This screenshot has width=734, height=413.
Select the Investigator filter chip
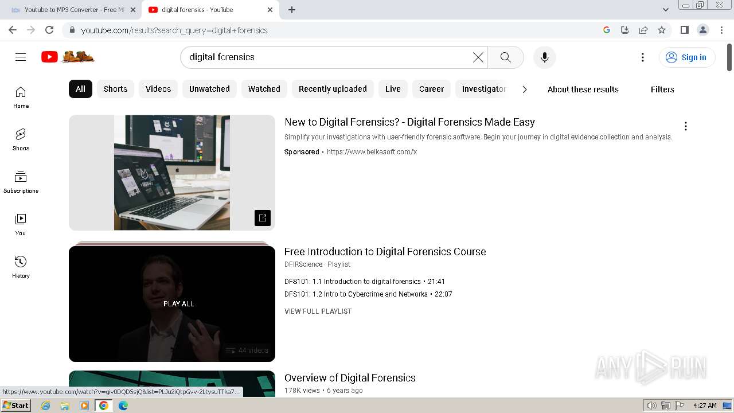484,89
